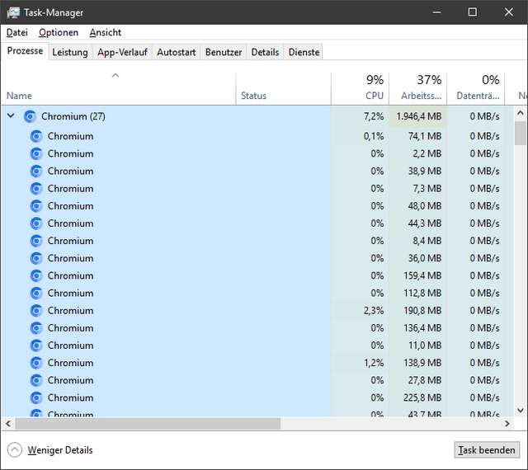
Task: Click the icon of the Chromium 2,2 MB process
Action: [x=36, y=154]
